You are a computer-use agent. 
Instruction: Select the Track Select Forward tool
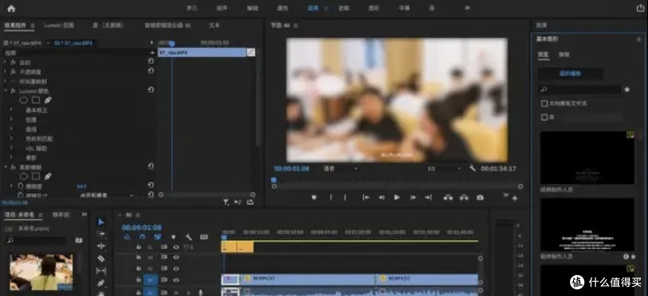101,234
